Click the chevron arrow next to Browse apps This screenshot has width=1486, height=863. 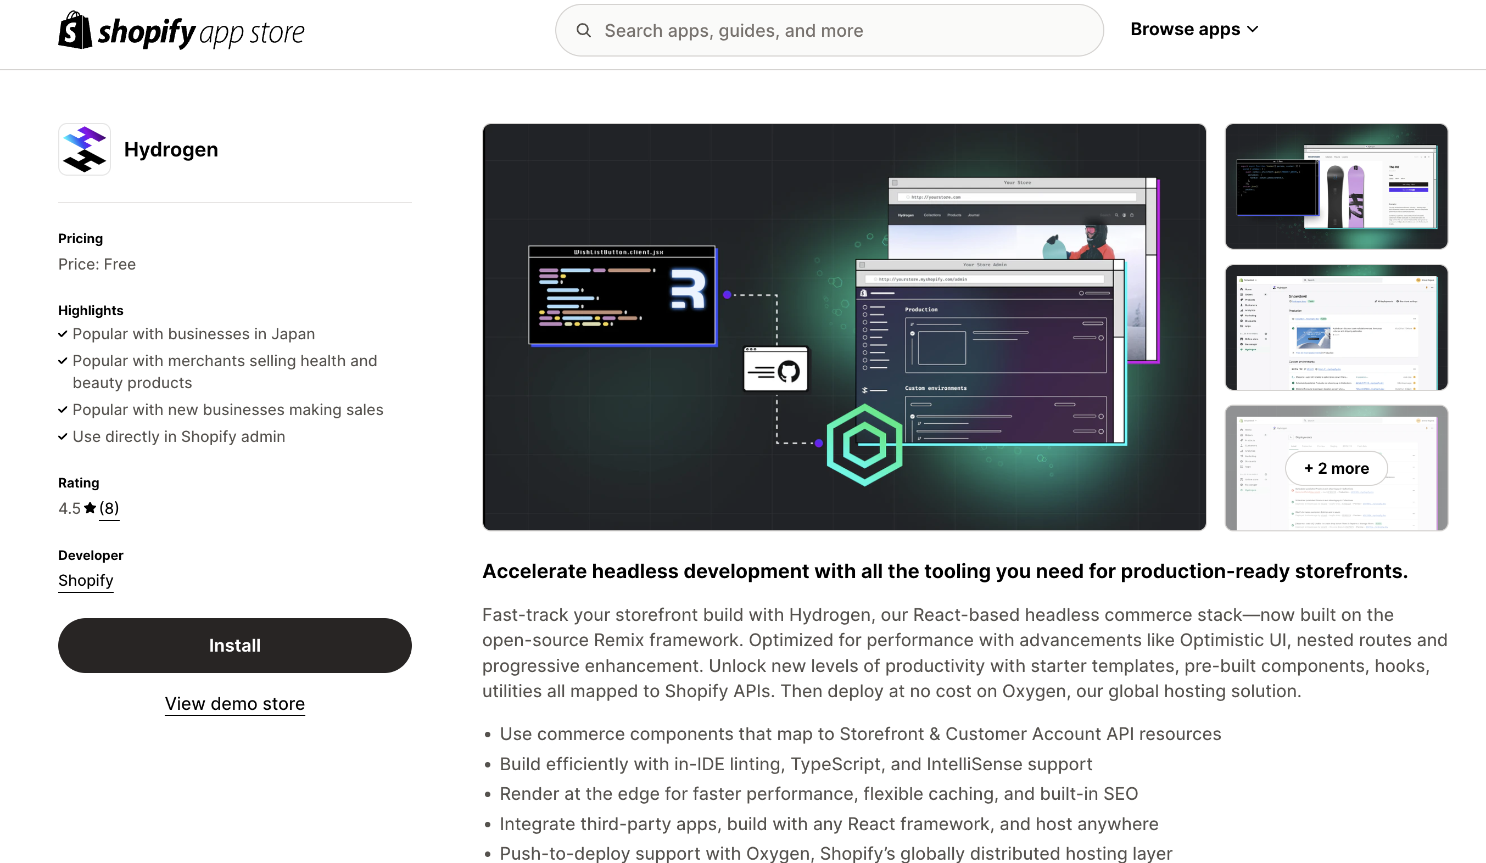pos(1253,30)
